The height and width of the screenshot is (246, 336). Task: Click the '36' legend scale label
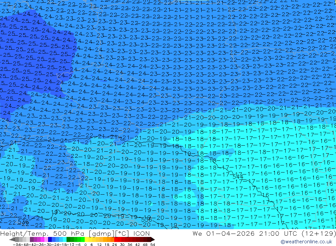click(130, 245)
